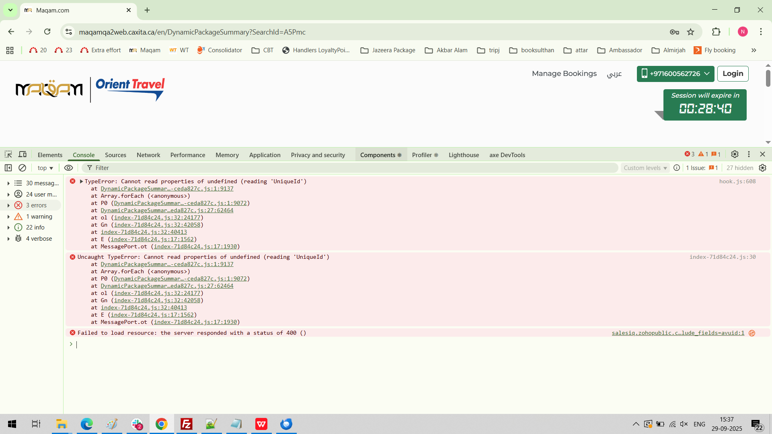Click the Login button

[733, 74]
